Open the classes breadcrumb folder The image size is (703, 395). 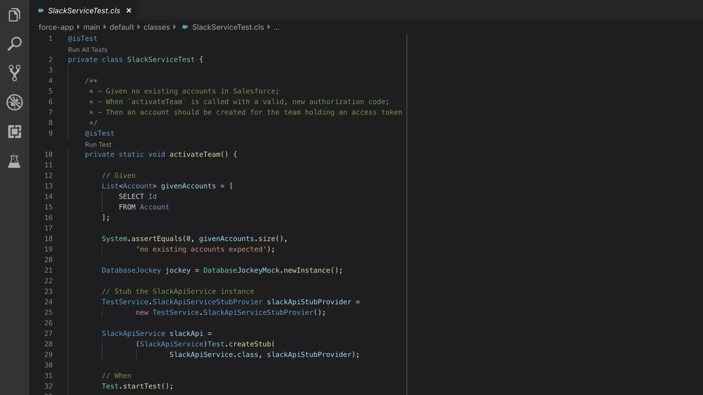157,27
